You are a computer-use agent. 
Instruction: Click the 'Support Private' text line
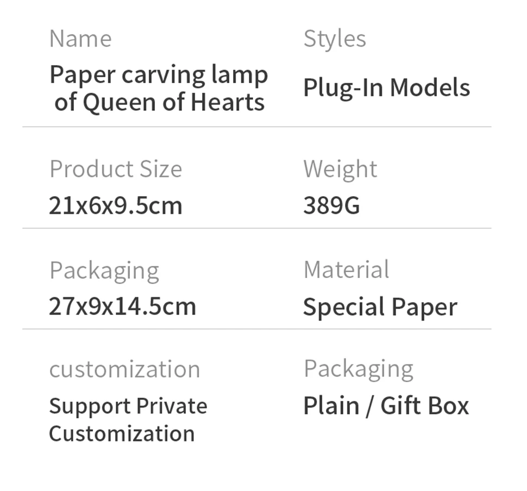pos(128,406)
